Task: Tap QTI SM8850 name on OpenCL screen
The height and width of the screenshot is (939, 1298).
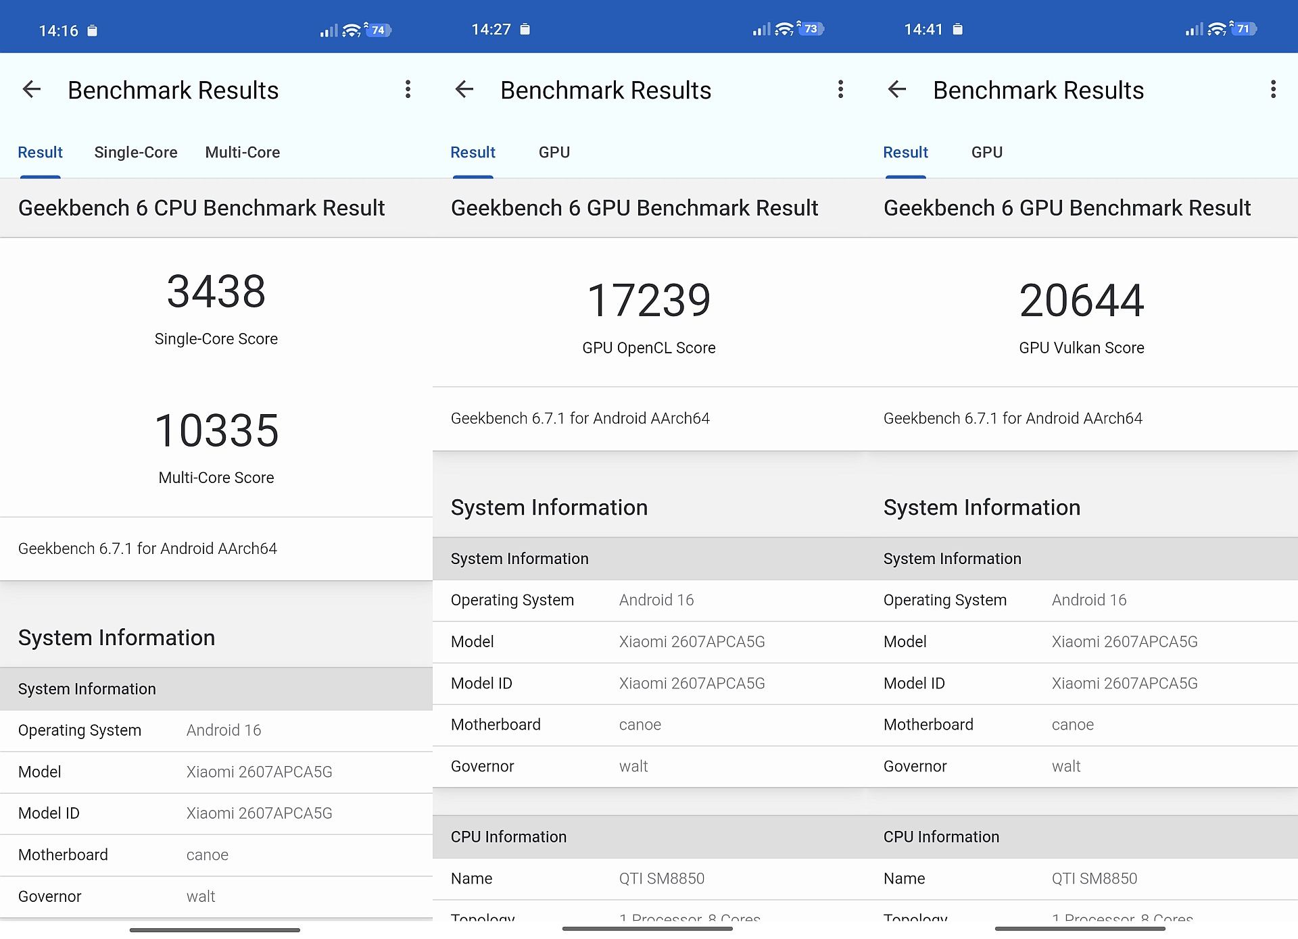Action: tap(662, 878)
